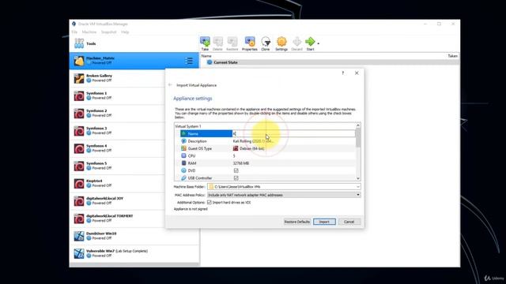Screen dimensions: 506x284
Task: Open the Start button dropdown arrow
Action: [318, 43]
